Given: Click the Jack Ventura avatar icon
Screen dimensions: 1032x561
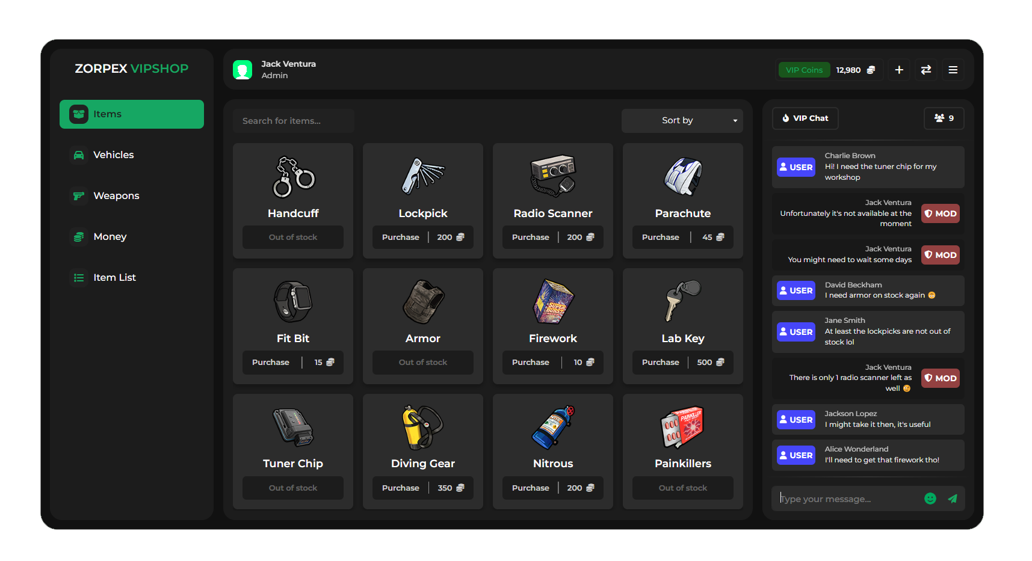Looking at the screenshot, I should click(x=243, y=70).
